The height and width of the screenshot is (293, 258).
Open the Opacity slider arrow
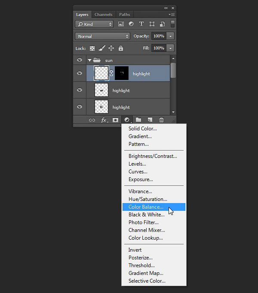(170, 36)
